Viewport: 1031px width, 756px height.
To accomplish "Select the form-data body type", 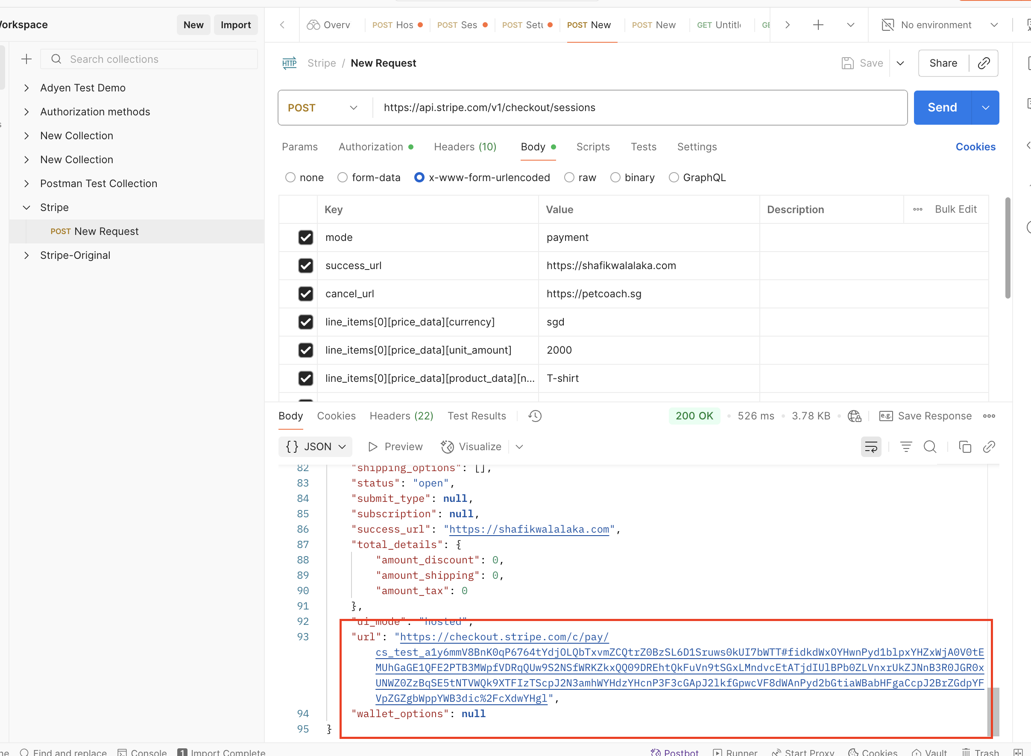I will (x=342, y=178).
